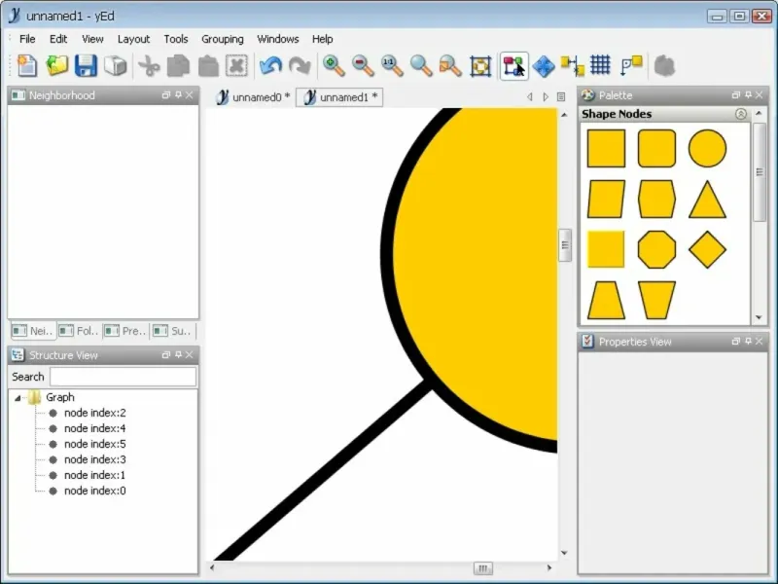The image size is (778, 584).
Task: Select node index:4 in the tree
Action: (94, 428)
